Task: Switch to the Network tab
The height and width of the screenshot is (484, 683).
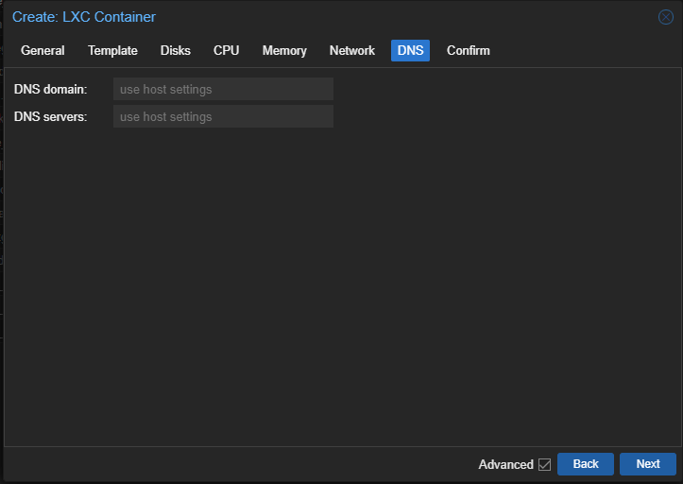Action: [x=352, y=51]
